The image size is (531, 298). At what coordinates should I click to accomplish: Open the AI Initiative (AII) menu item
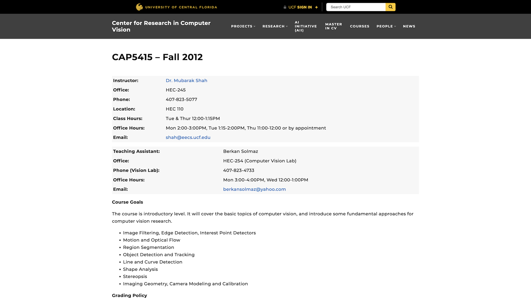point(306,26)
